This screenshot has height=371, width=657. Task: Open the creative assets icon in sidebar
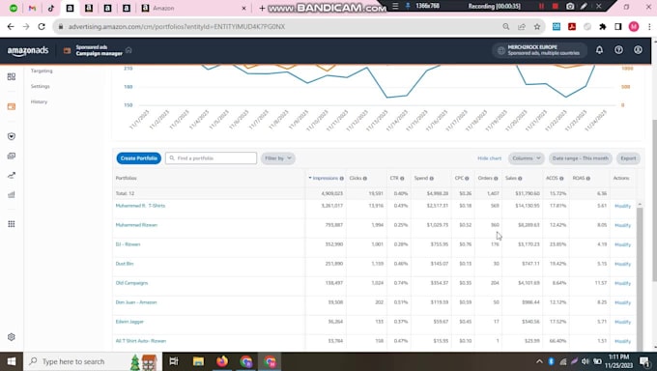tap(12, 156)
